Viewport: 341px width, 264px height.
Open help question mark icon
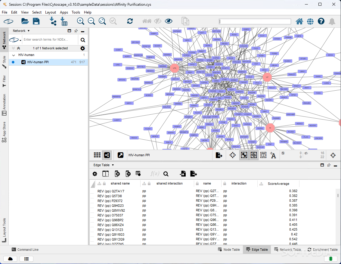point(321,21)
